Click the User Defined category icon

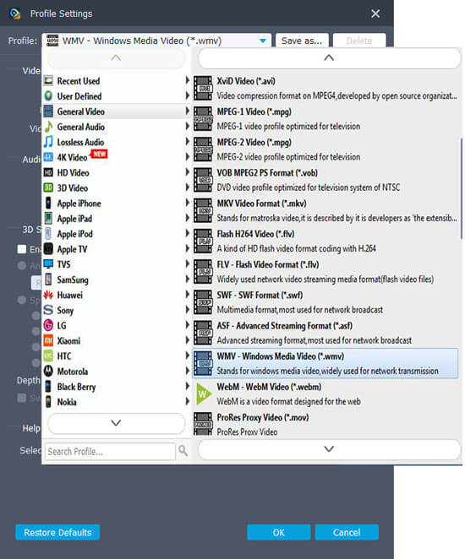(x=48, y=96)
